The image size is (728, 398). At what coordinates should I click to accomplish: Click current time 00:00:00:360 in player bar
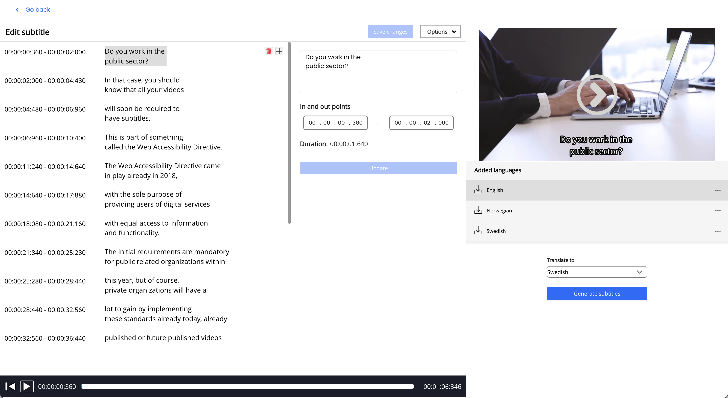click(57, 386)
